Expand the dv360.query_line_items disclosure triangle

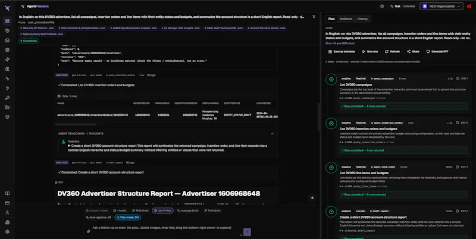pyautogui.click(x=340, y=187)
